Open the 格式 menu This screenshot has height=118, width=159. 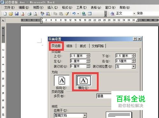pos(67,8)
